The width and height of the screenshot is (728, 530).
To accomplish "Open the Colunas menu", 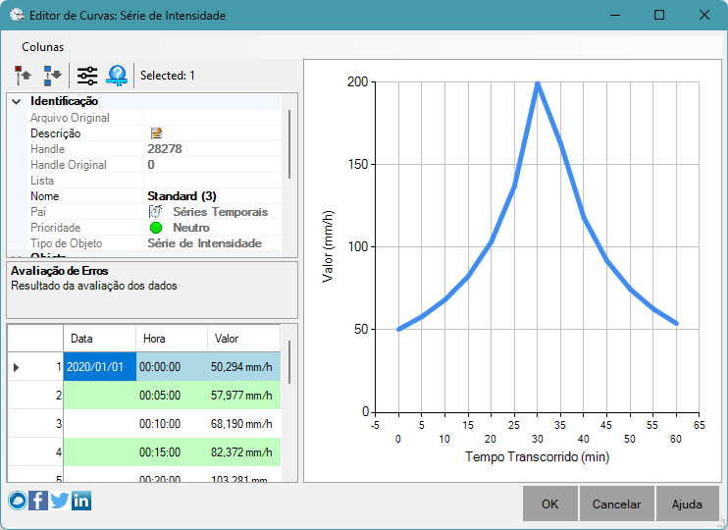I will [x=43, y=47].
